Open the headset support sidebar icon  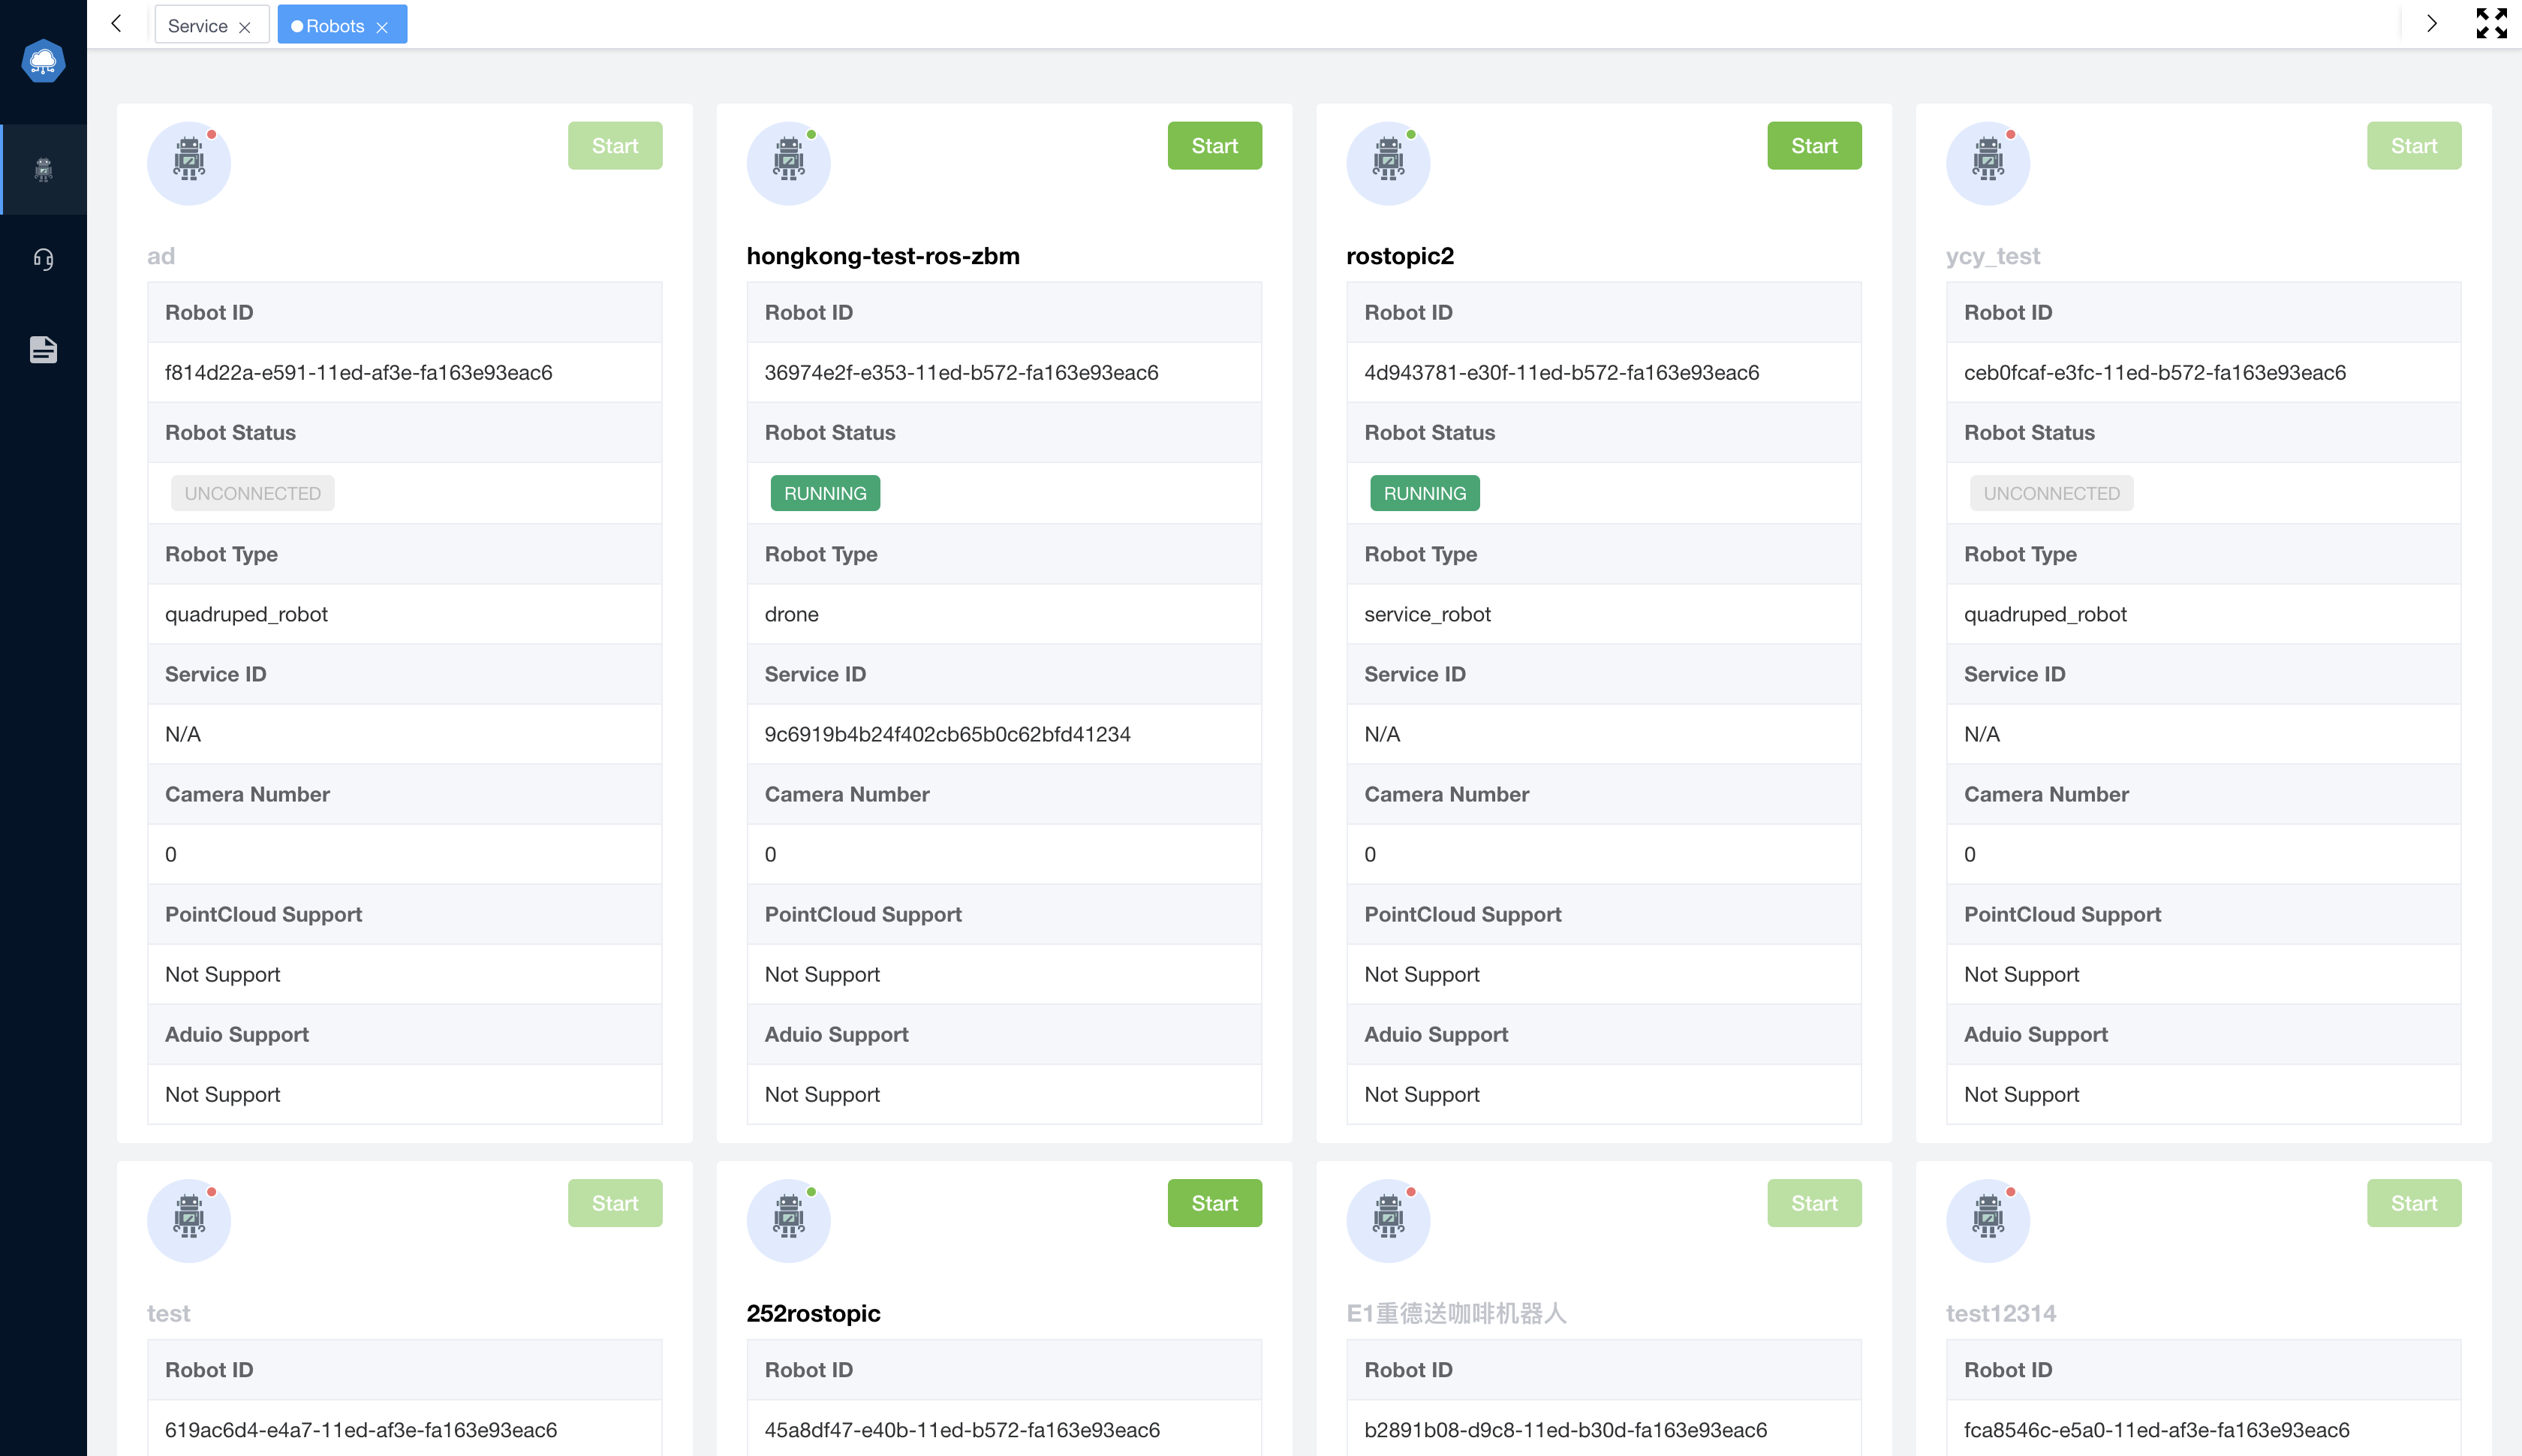pos(43,260)
